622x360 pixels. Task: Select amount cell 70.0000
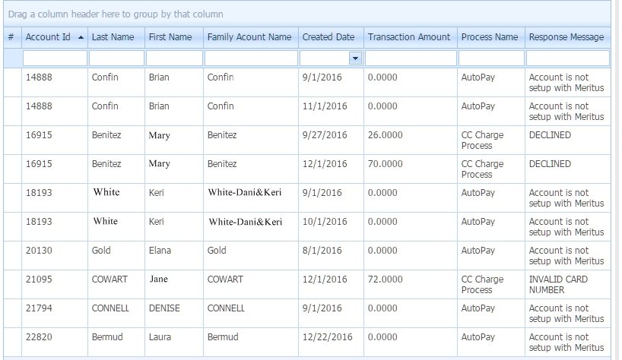point(411,169)
